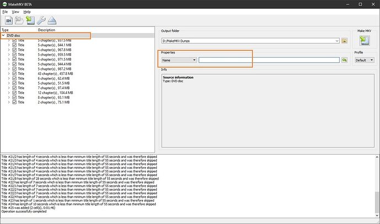Click the Name property input field
The image size is (380, 224).
(x=269, y=60)
